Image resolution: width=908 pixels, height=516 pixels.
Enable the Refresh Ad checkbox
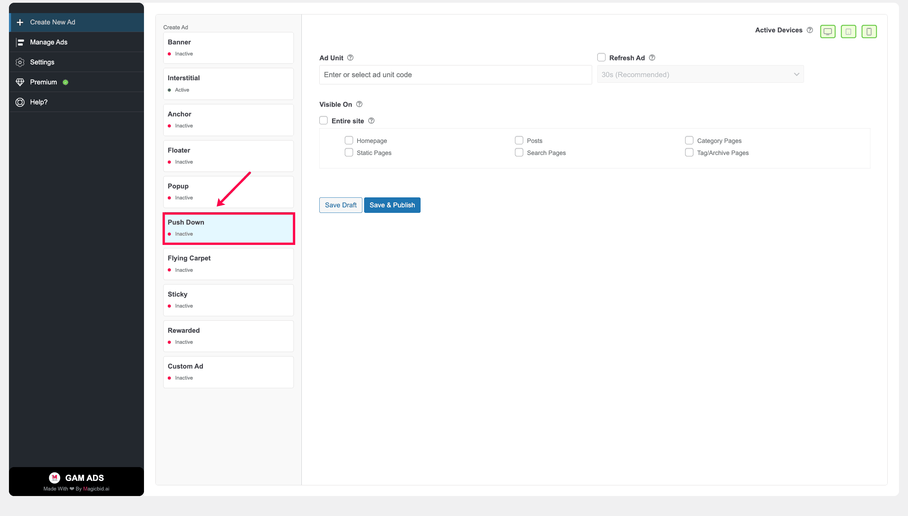[601, 58]
